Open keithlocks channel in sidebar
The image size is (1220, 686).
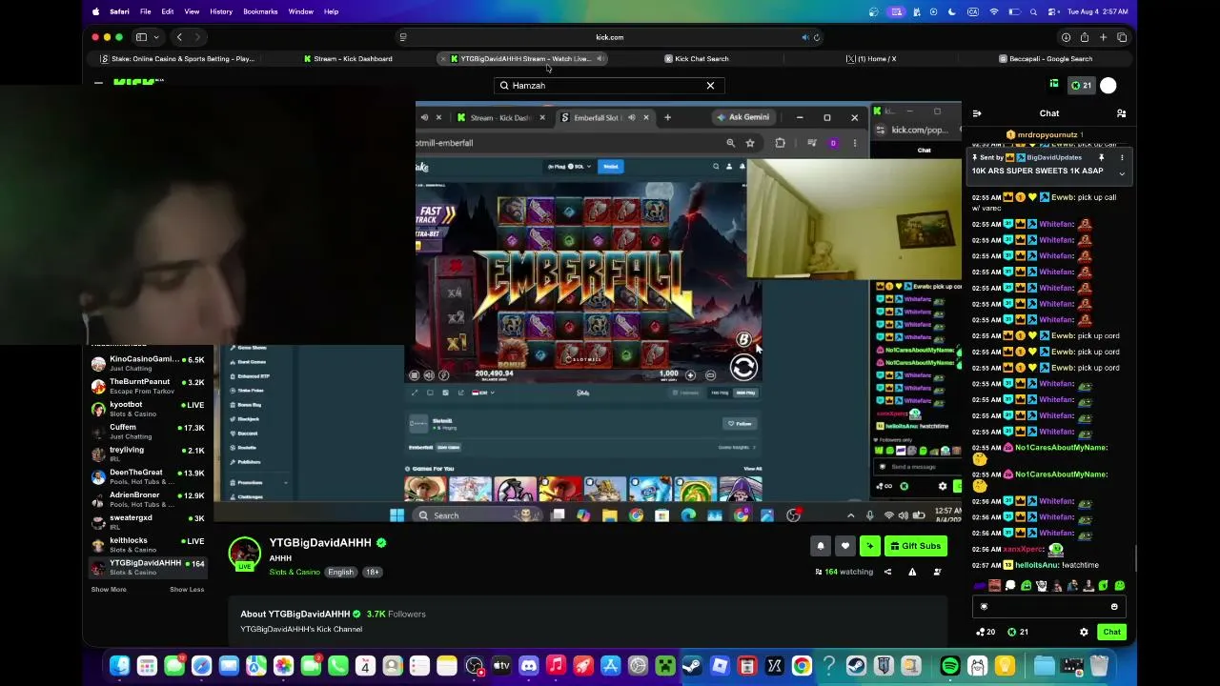click(x=148, y=544)
